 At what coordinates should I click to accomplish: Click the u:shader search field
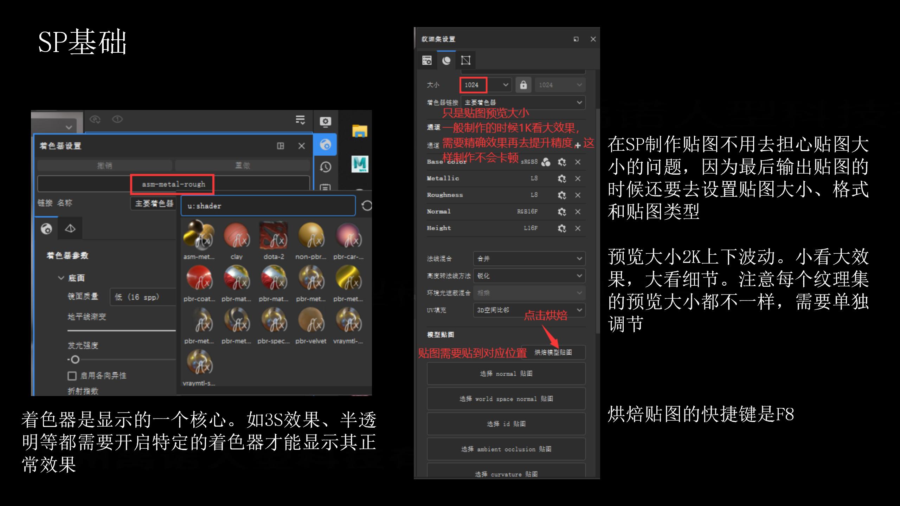tap(268, 206)
